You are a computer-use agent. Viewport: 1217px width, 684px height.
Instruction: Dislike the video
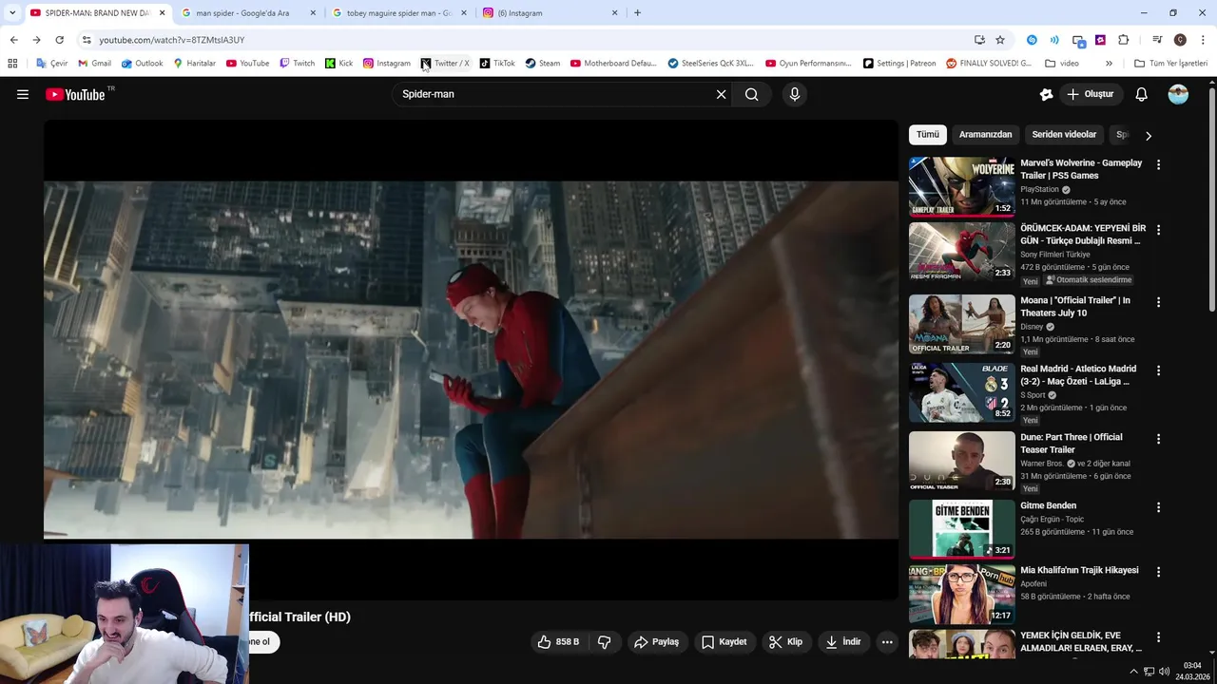(x=604, y=642)
